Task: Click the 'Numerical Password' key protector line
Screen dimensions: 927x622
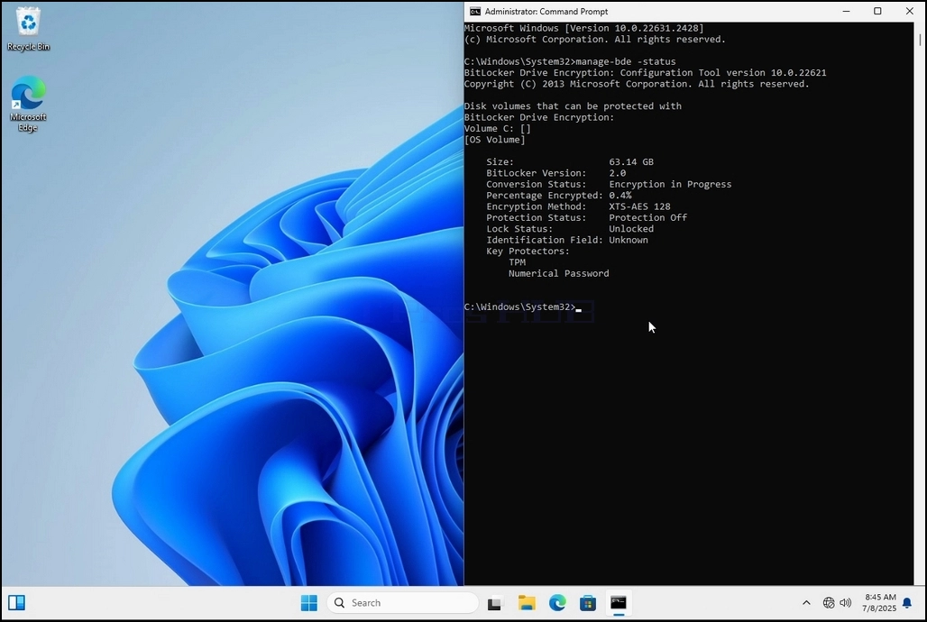Action: (x=559, y=274)
